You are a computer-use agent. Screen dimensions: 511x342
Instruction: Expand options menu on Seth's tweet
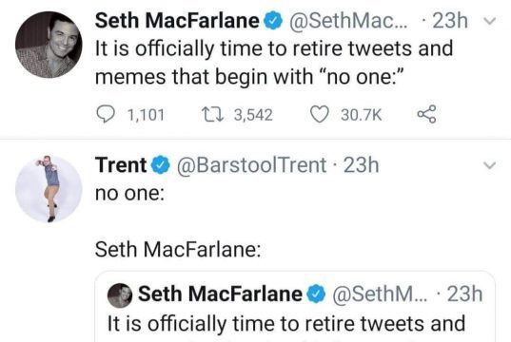coord(489,21)
